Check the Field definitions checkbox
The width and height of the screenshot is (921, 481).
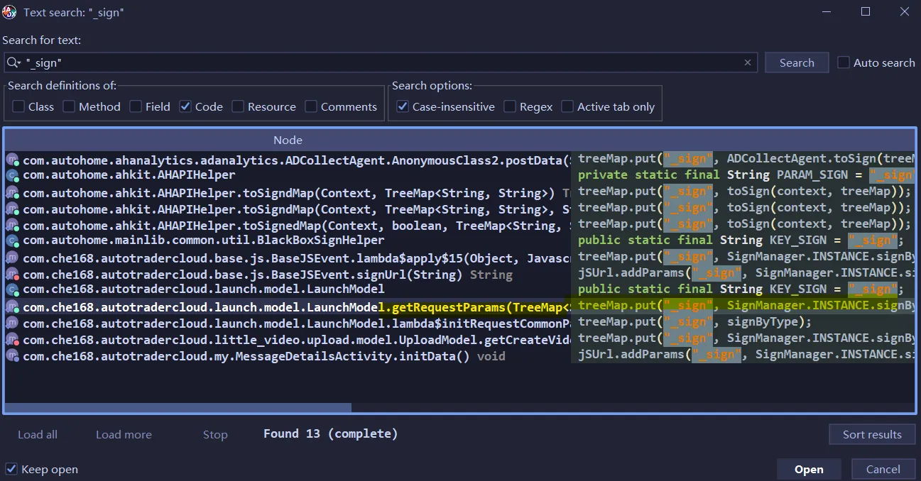pyautogui.click(x=136, y=106)
